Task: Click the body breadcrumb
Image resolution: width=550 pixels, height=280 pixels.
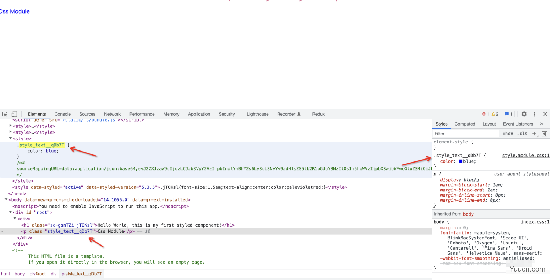Action: (20, 274)
